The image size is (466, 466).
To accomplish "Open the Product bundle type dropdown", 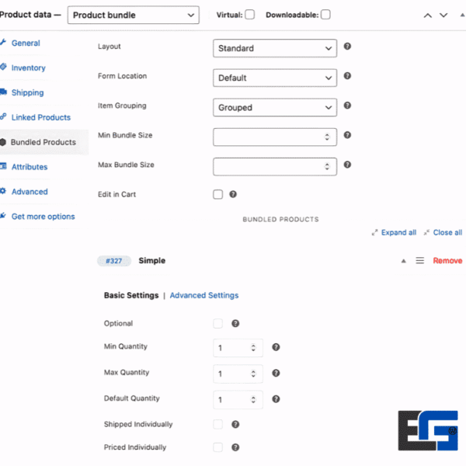I will 133,15.
